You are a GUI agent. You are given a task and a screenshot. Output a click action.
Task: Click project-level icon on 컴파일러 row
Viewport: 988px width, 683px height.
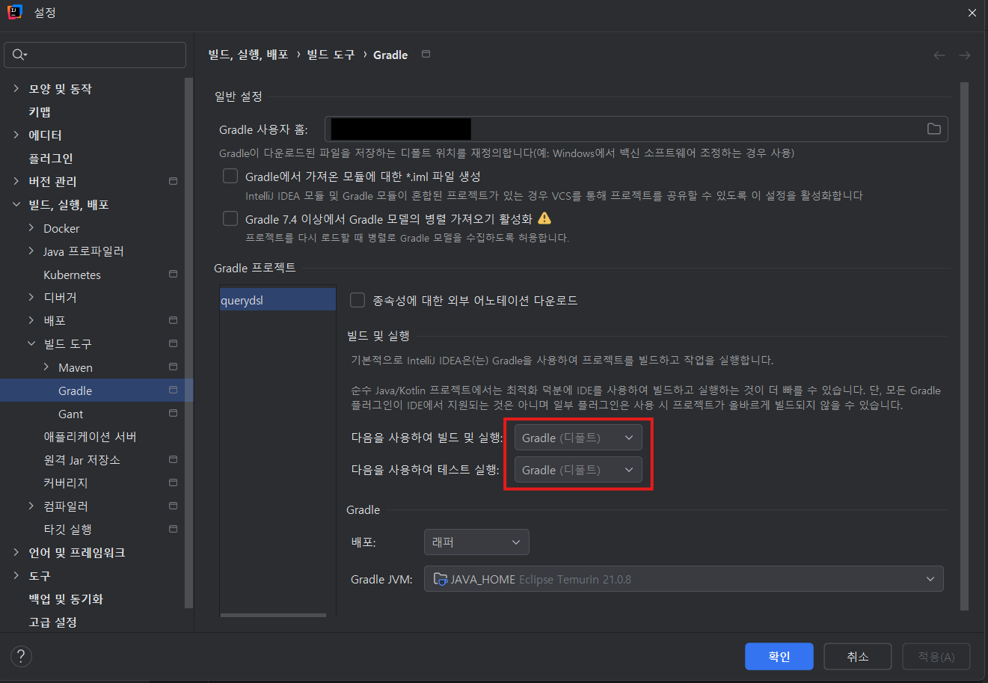pos(174,506)
